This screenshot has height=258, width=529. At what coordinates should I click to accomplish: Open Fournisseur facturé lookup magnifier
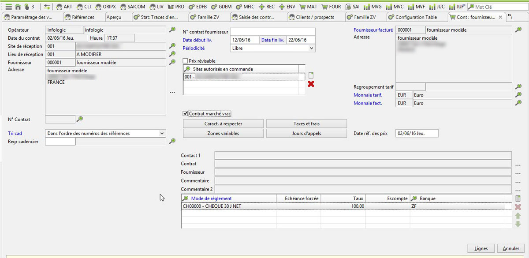tap(519, 30)
